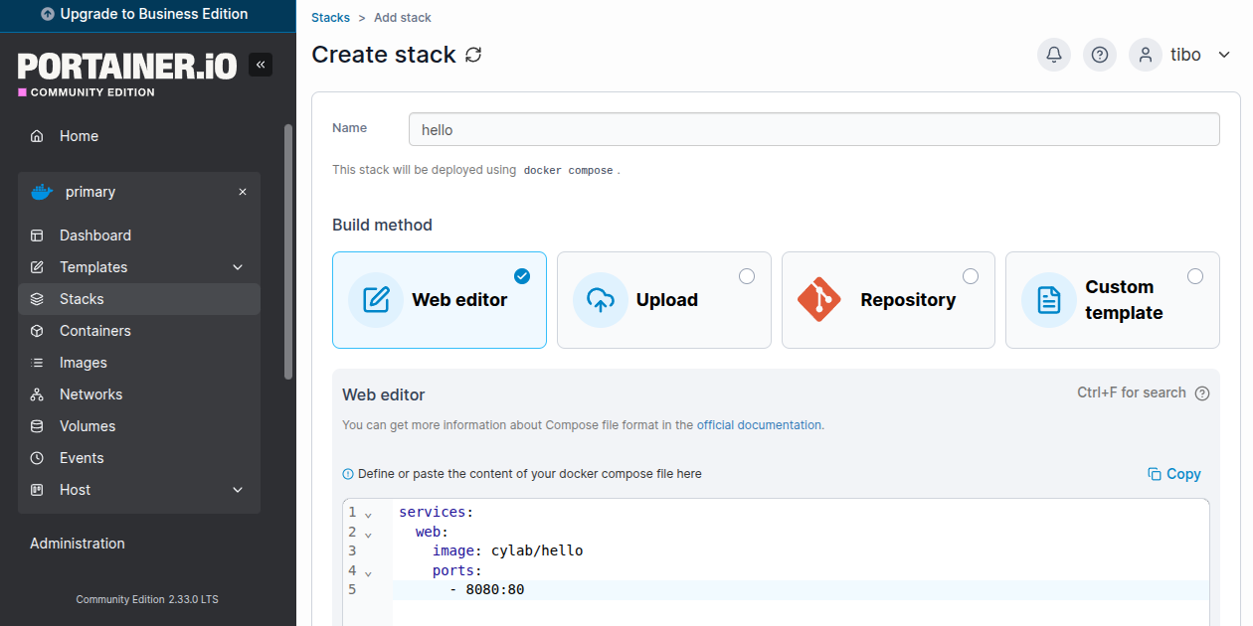Collapse the sidebar with the double-chevron icon

click(x=261, y=65)
